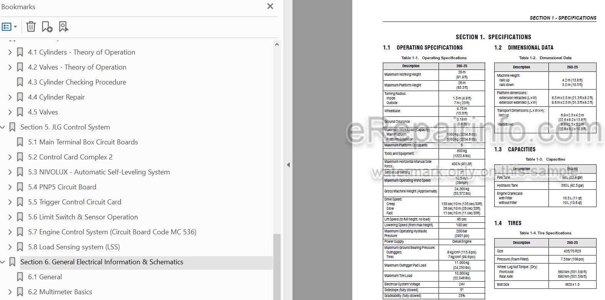Collapse Section 6. General Electrical Information

point(3,262)
